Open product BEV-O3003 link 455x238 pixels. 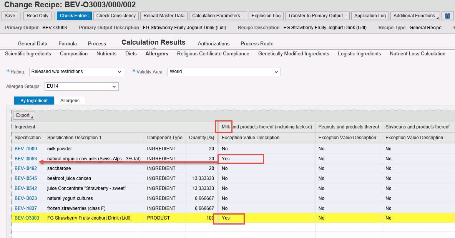(27, 218)
